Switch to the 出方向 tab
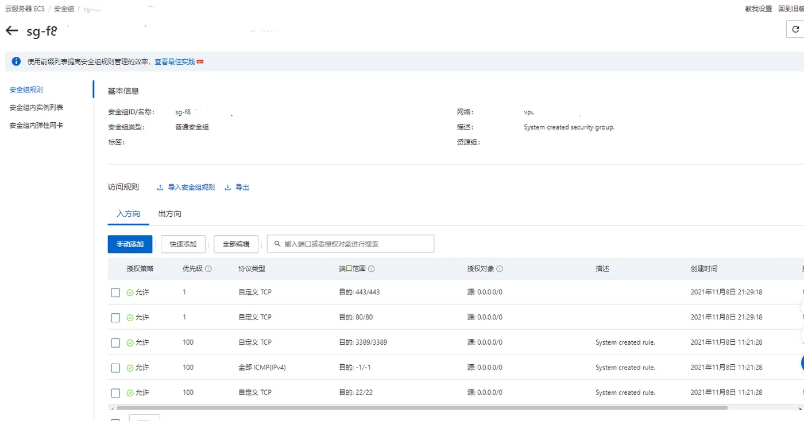 tap(169, 214)
